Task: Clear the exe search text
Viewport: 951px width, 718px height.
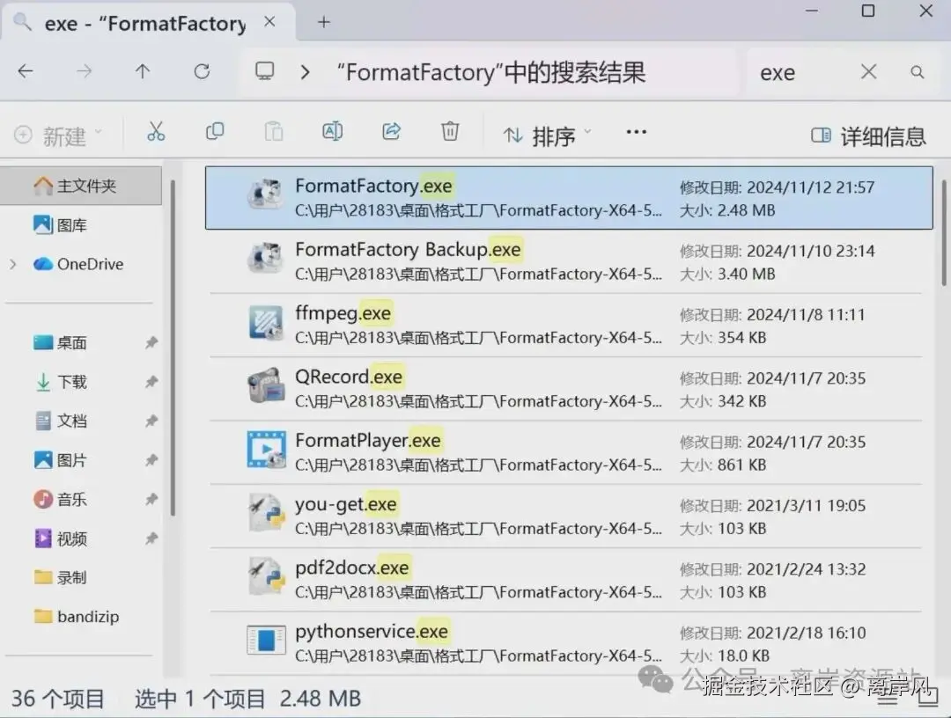Action: pos(868,71)
